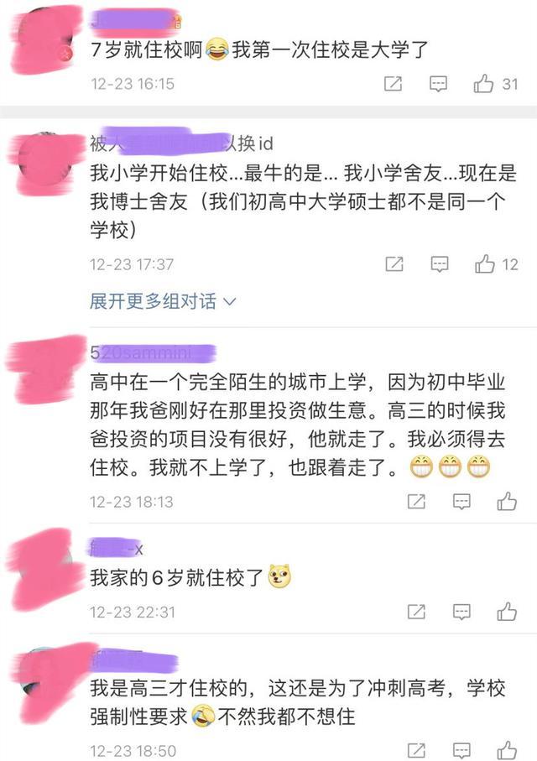Open the profile of user ending 换id
Viewport: 537px width, 761px height.
tap(181, 143)
